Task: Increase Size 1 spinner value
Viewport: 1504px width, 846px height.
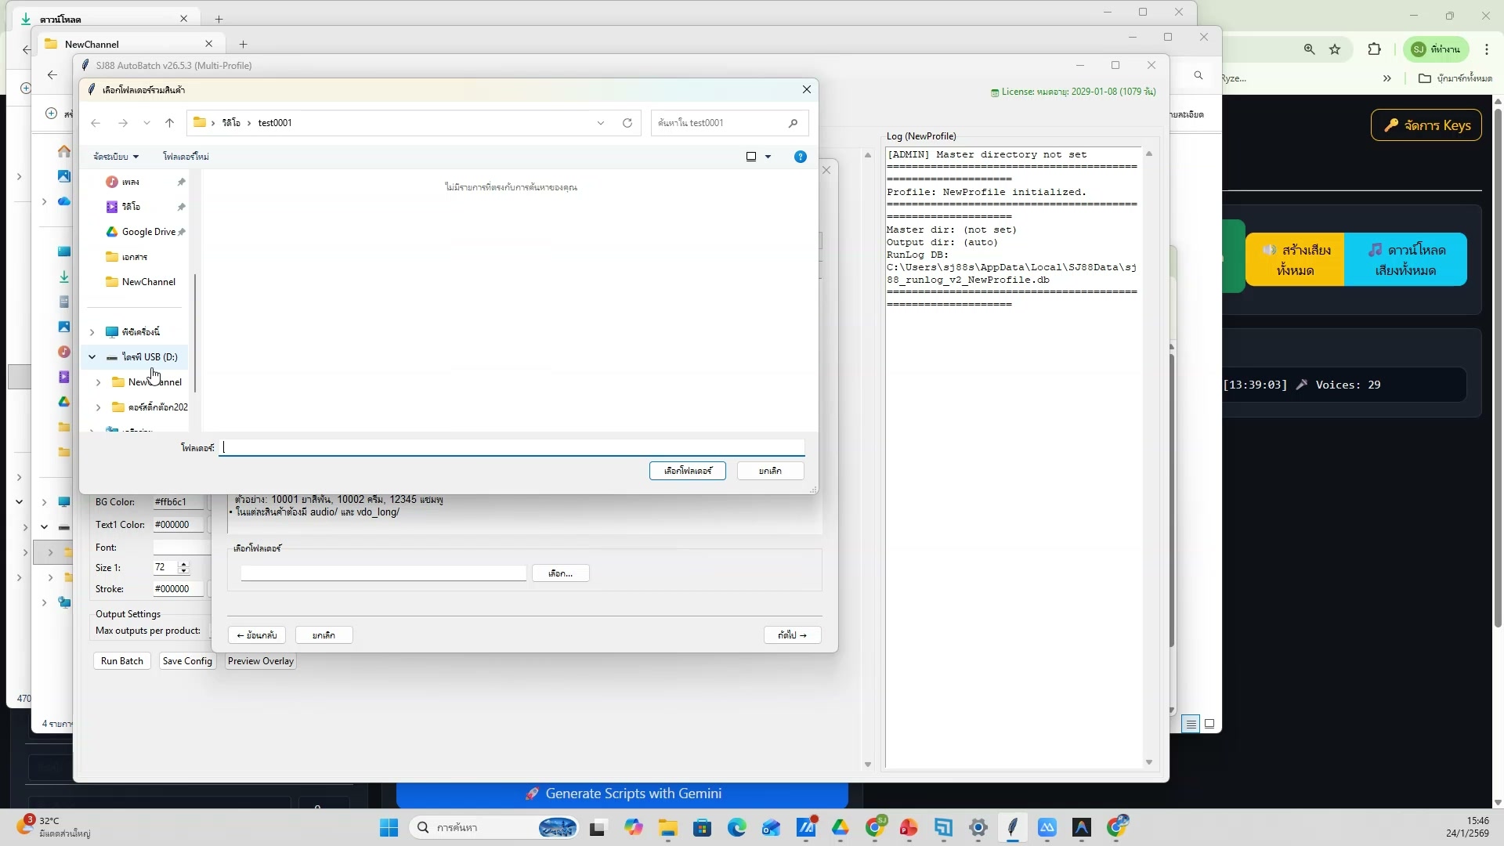Action: point(183,564)
